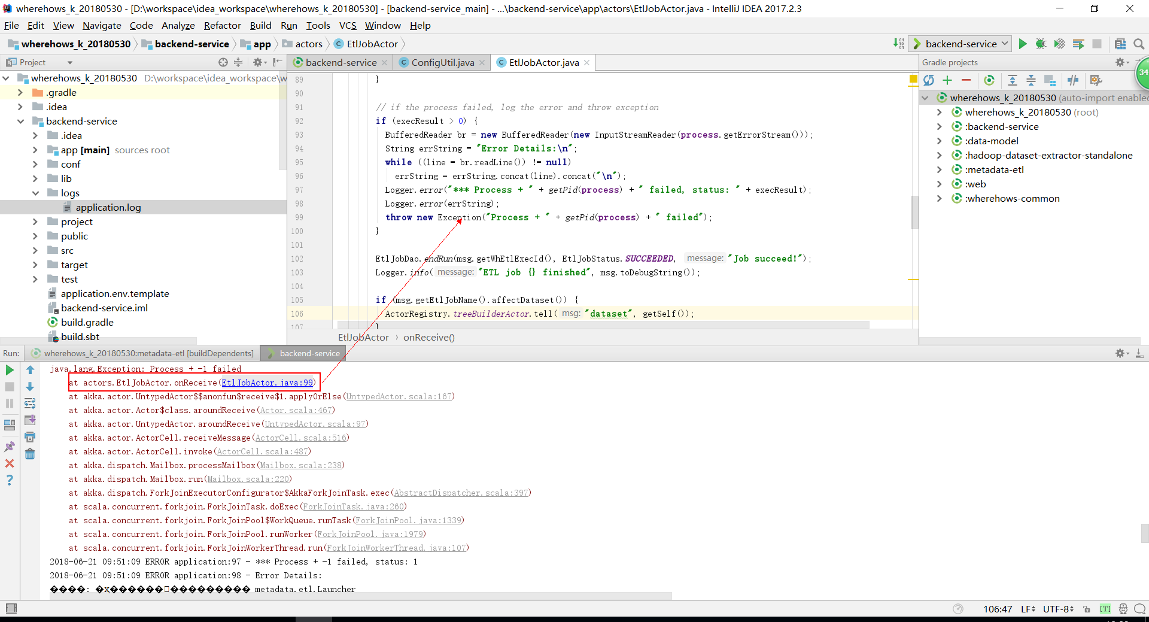Collapse all nodes in Gradle projects panel
The height and width of the screenshot is (622, 1149).
pos(1032,80)
